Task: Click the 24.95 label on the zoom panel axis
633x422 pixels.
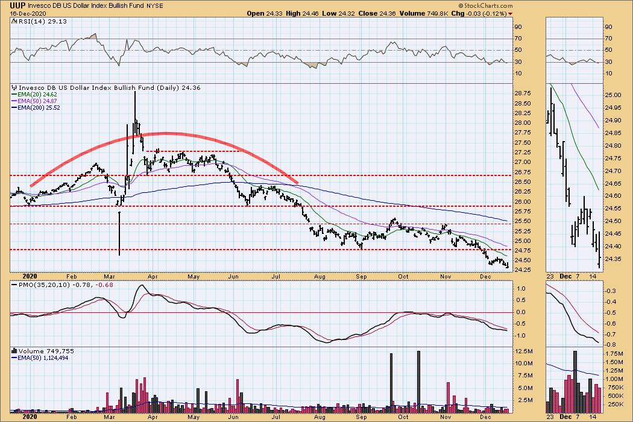Action: click(613, 108)
